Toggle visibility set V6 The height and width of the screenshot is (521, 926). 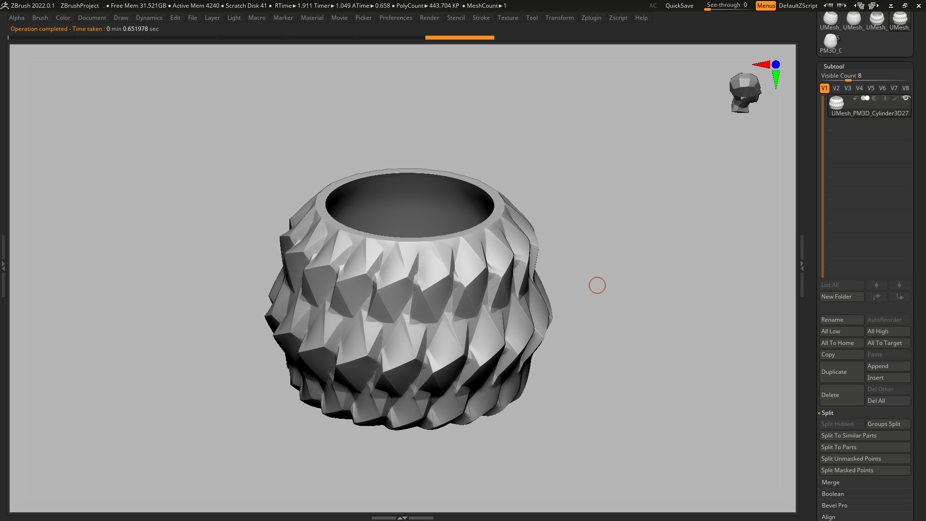[x=882, y=88]
